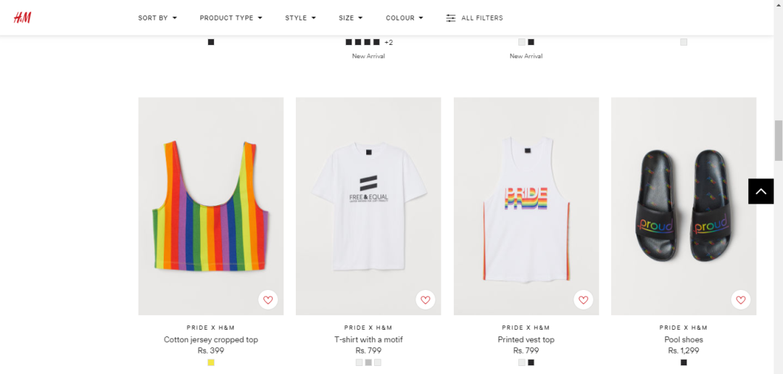Open the Cotton jersey cropped top link
Screen dimensions: 783x374
[211, 339]
